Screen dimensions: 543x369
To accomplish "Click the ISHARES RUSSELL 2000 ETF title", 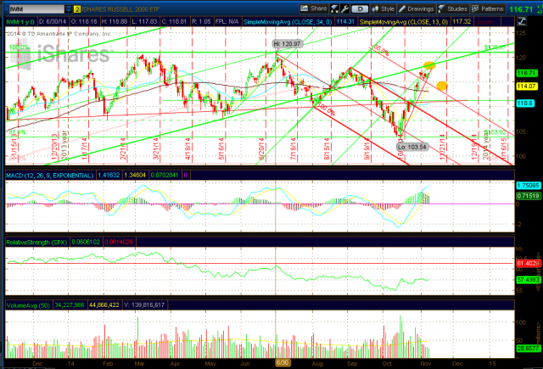I will click(120, 9).
